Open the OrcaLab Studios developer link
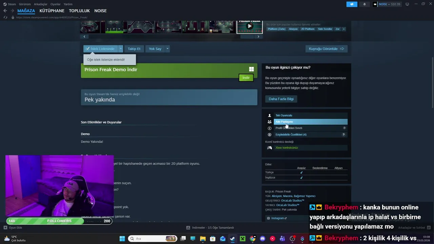 point(292,201)
